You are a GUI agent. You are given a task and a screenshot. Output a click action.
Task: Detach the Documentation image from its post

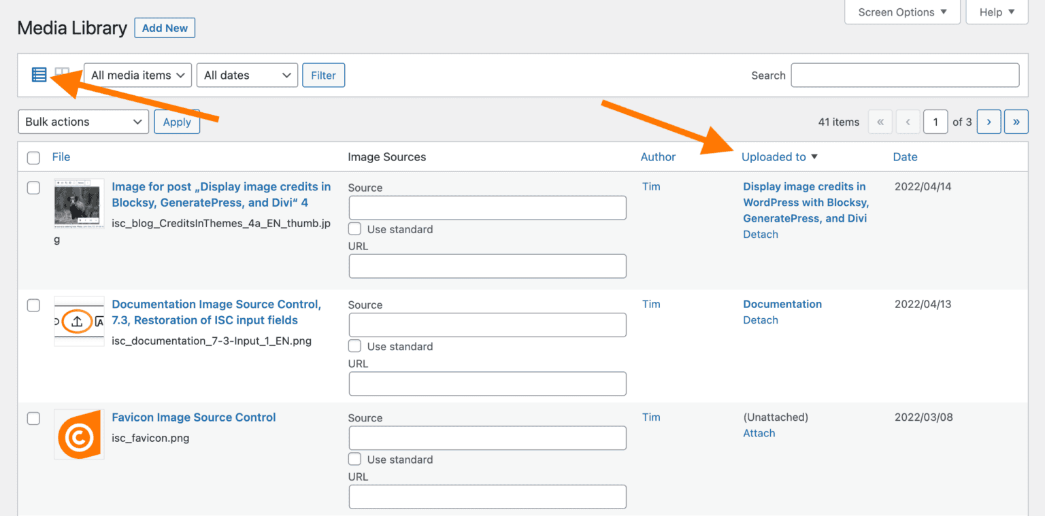click(760, 320)
